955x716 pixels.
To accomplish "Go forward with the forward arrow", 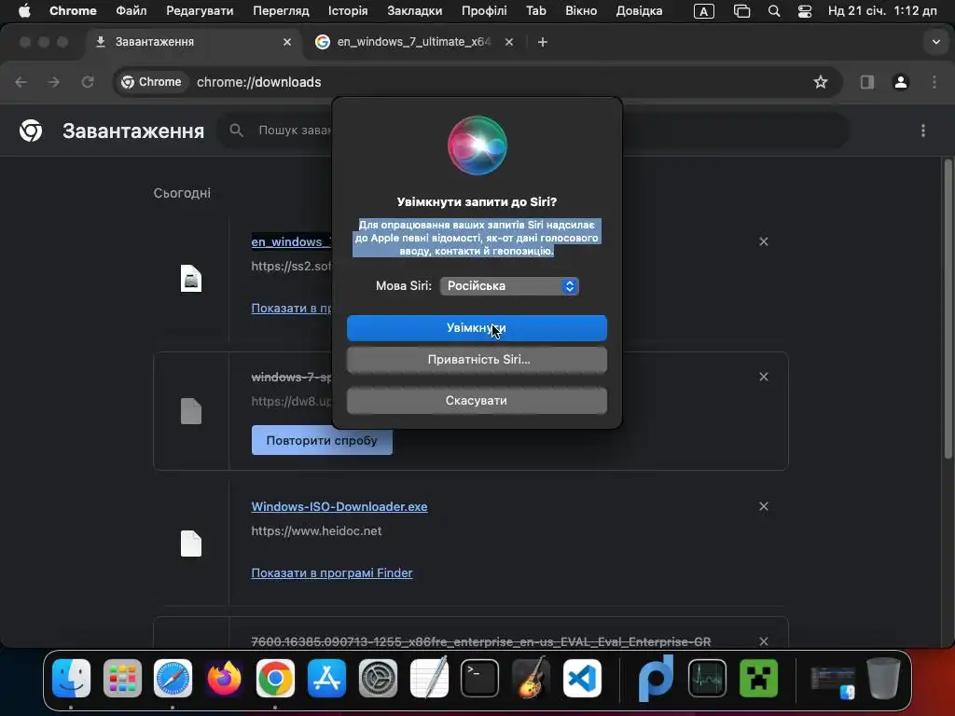I will click(54, 82).
